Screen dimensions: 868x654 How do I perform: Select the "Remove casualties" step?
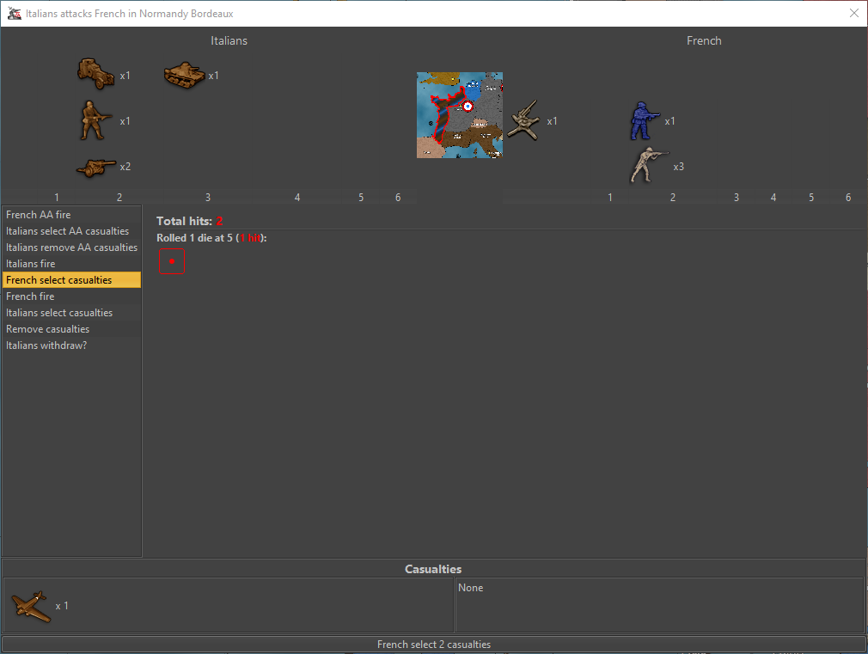(48, 329)
